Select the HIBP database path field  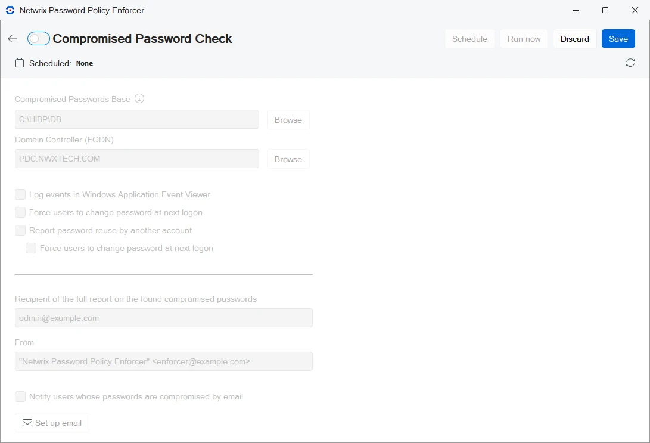point(136,119)
